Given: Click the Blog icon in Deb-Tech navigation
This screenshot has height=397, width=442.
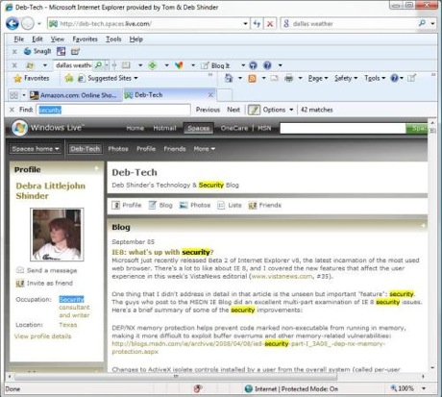Looking at the screenshot, I should pyautogui.click(x=153, y=205).
